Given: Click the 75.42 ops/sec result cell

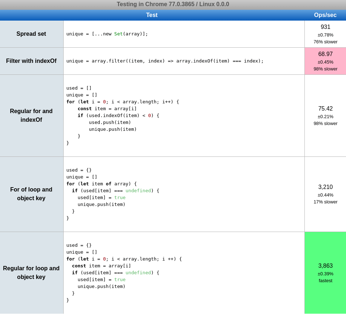Looking at the screenshot, I should (x=325, y=116).
